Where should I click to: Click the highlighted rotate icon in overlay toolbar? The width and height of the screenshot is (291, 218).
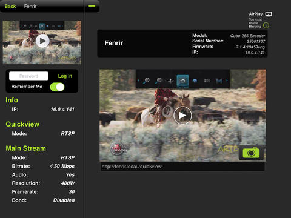tap(182, 81)
